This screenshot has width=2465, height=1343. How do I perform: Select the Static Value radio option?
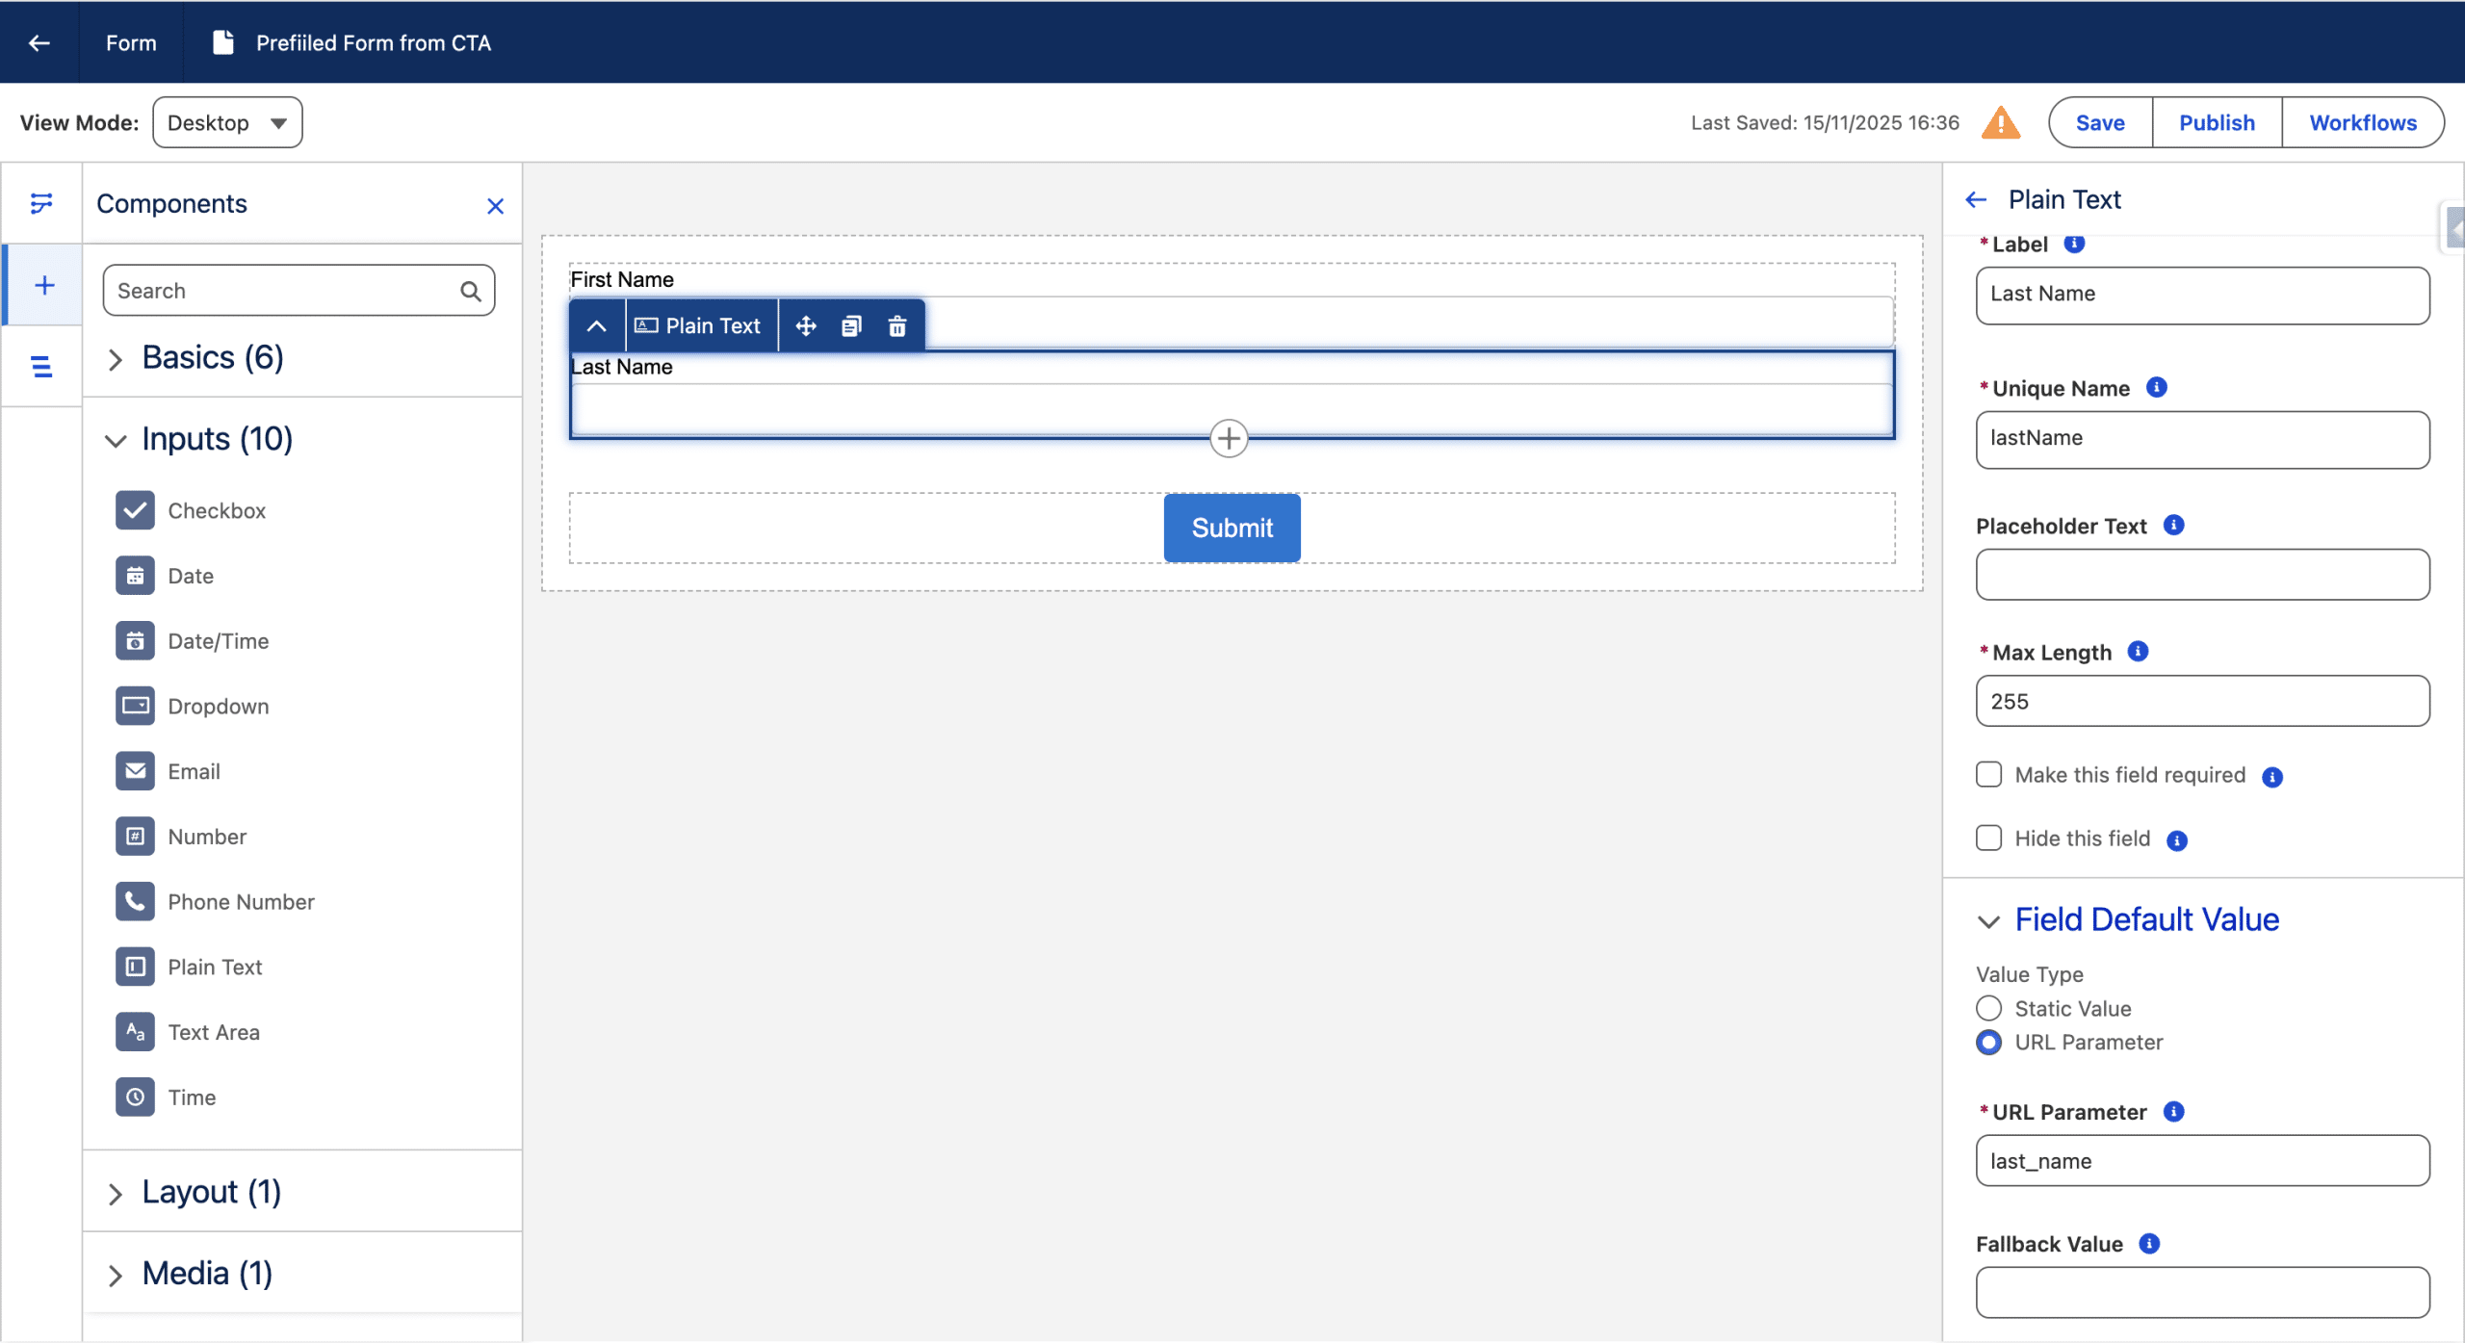(1988, 1009)
